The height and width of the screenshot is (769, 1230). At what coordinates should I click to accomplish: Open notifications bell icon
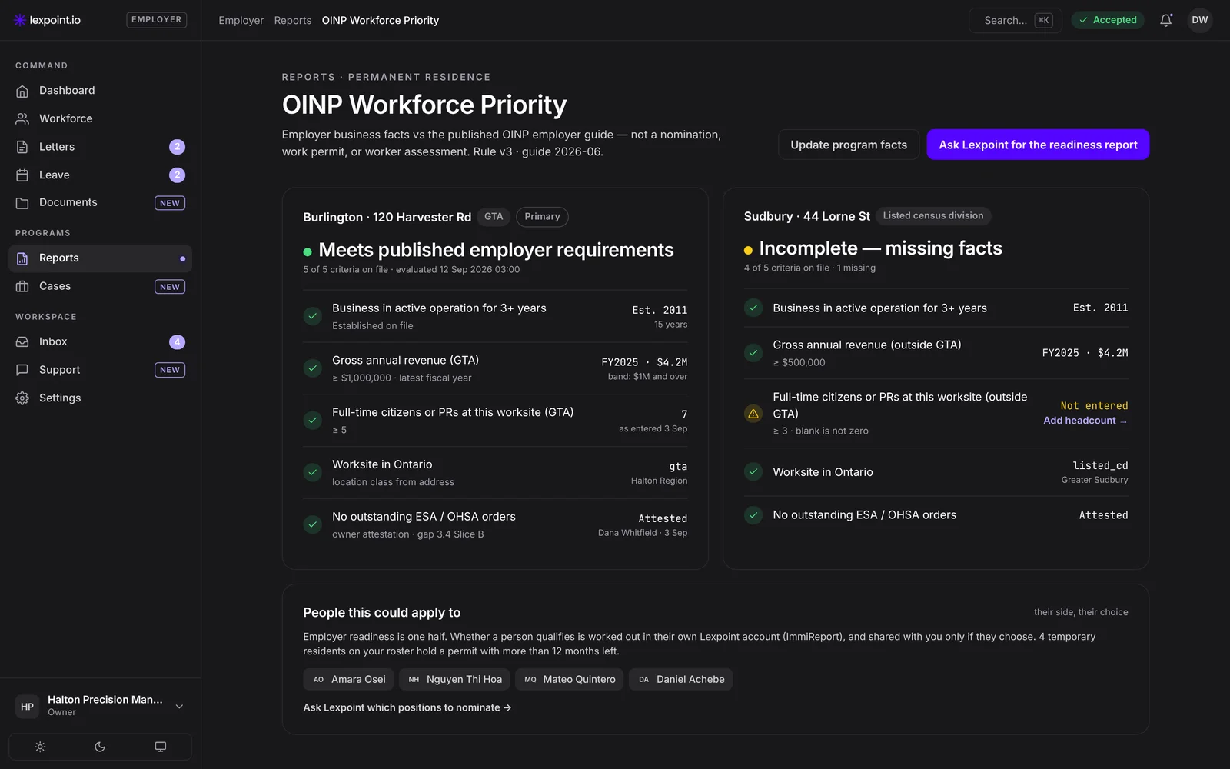pyautogui.click(x=1165, y=20)
